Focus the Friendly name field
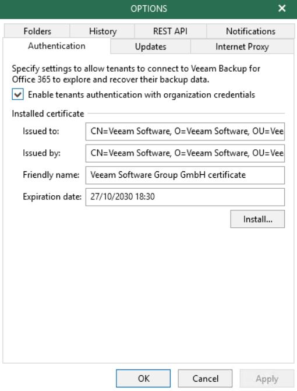297x391 pixels. (185, 175)
